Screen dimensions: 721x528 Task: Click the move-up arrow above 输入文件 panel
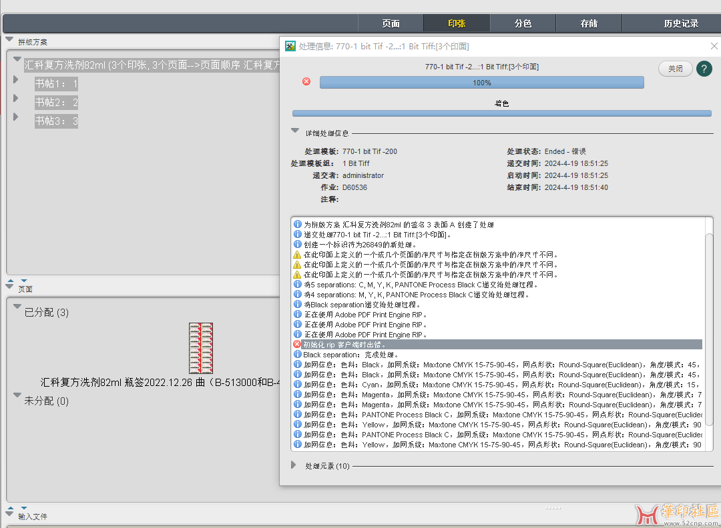11,508
